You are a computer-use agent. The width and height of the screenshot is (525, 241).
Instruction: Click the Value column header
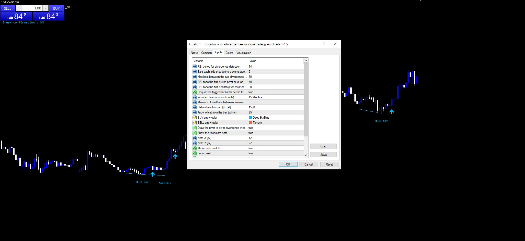click(x=276, y=61)
